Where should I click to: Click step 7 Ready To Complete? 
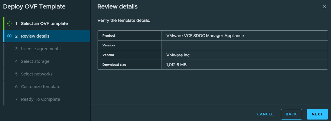pyautogui.click(x=47, y=99)
